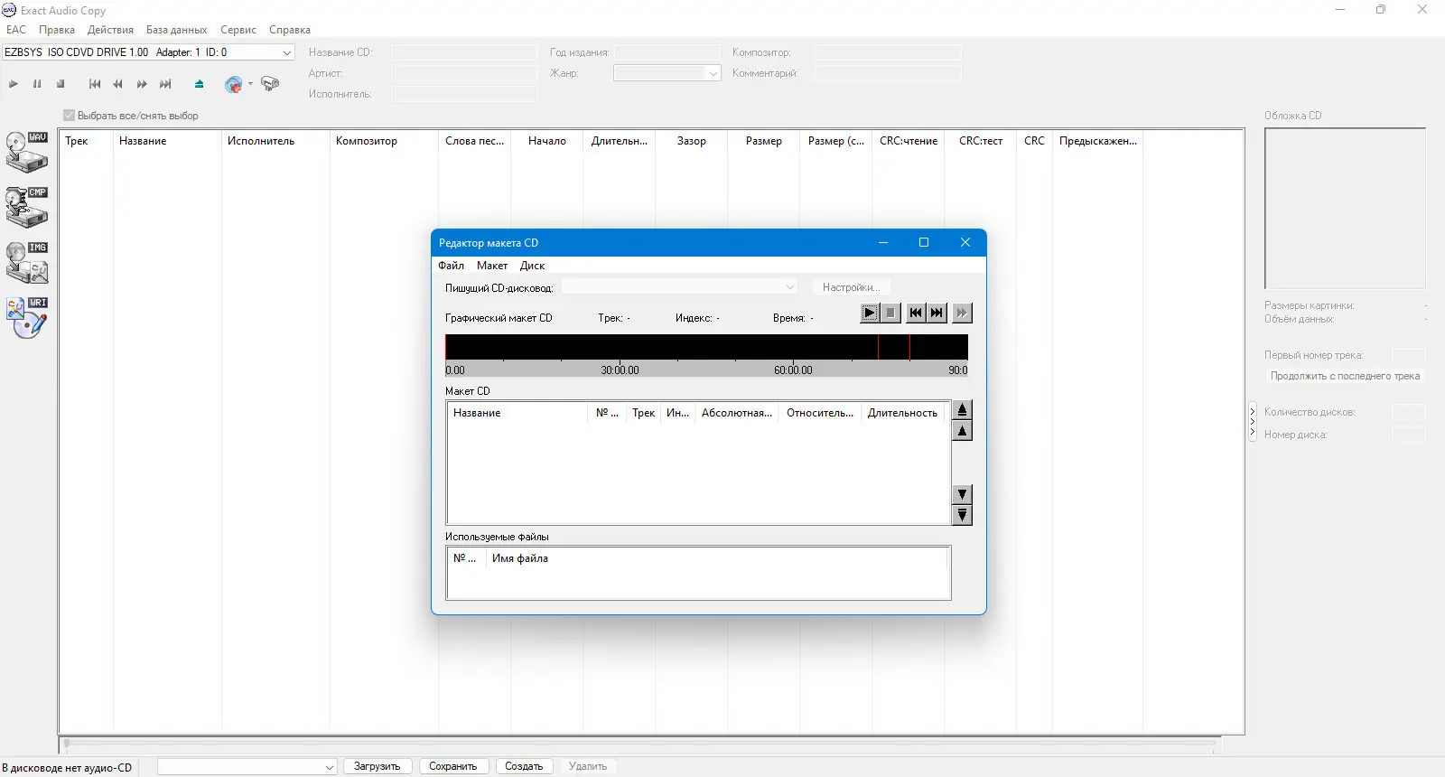
Task: Maximize the "Редактор макета CD" window
Action: 924,242
